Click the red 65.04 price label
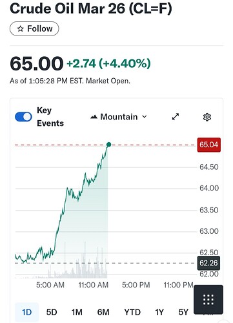This screenshot has width=233, height=323. click(x=209, y=145)
